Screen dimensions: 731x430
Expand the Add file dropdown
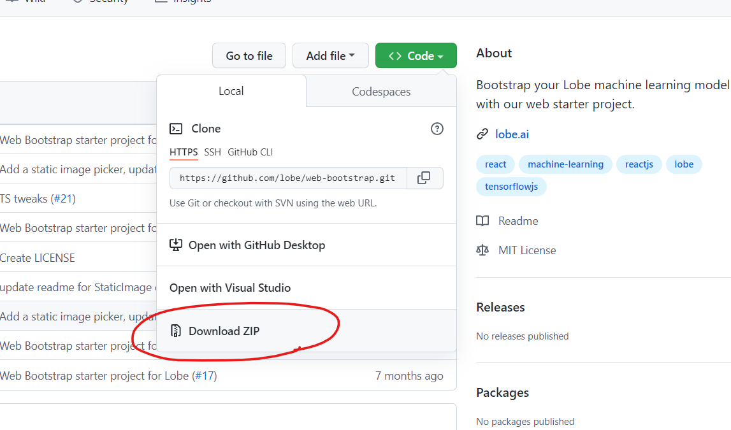click(x=331, y=55)
